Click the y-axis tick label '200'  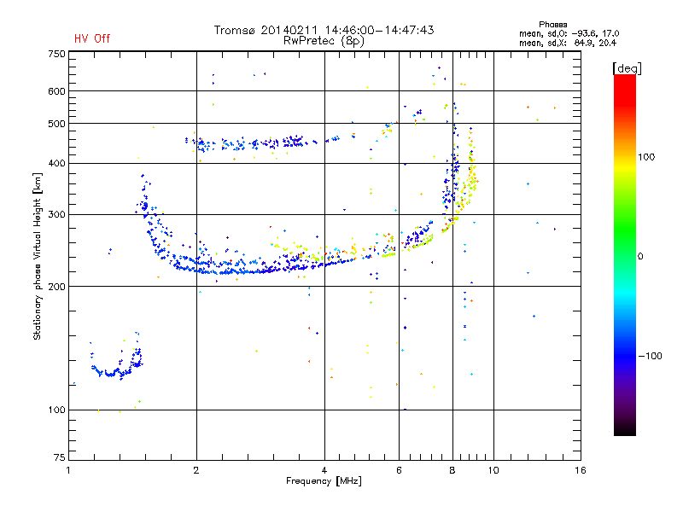pos(56,287)
